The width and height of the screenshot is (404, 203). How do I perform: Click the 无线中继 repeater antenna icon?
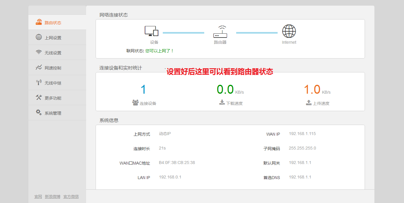click(39, 82)
